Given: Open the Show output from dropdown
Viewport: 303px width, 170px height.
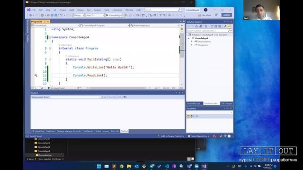Looking at the screenshot, I should (75, 97).
